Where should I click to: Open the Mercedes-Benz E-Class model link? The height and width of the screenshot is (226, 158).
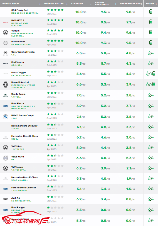(24, 177)
